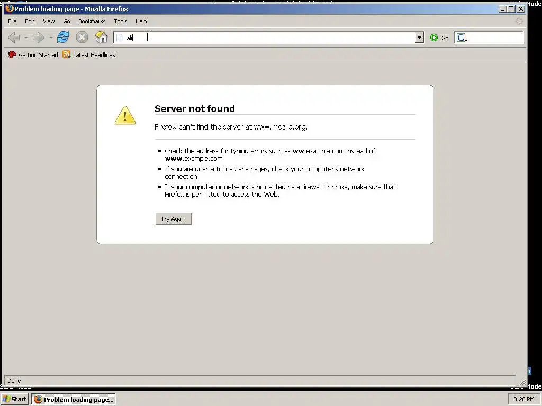The image size is (542, 406).
Task: Open the View menu
Action: [49, 21]
